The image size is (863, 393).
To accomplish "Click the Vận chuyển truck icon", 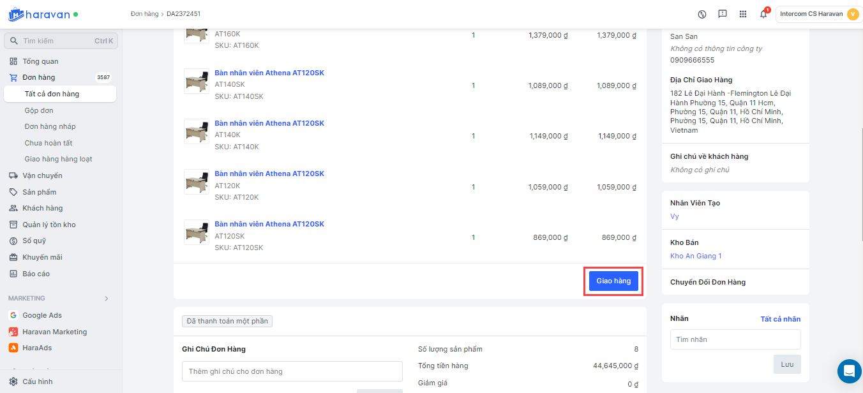I will [13, 175].
